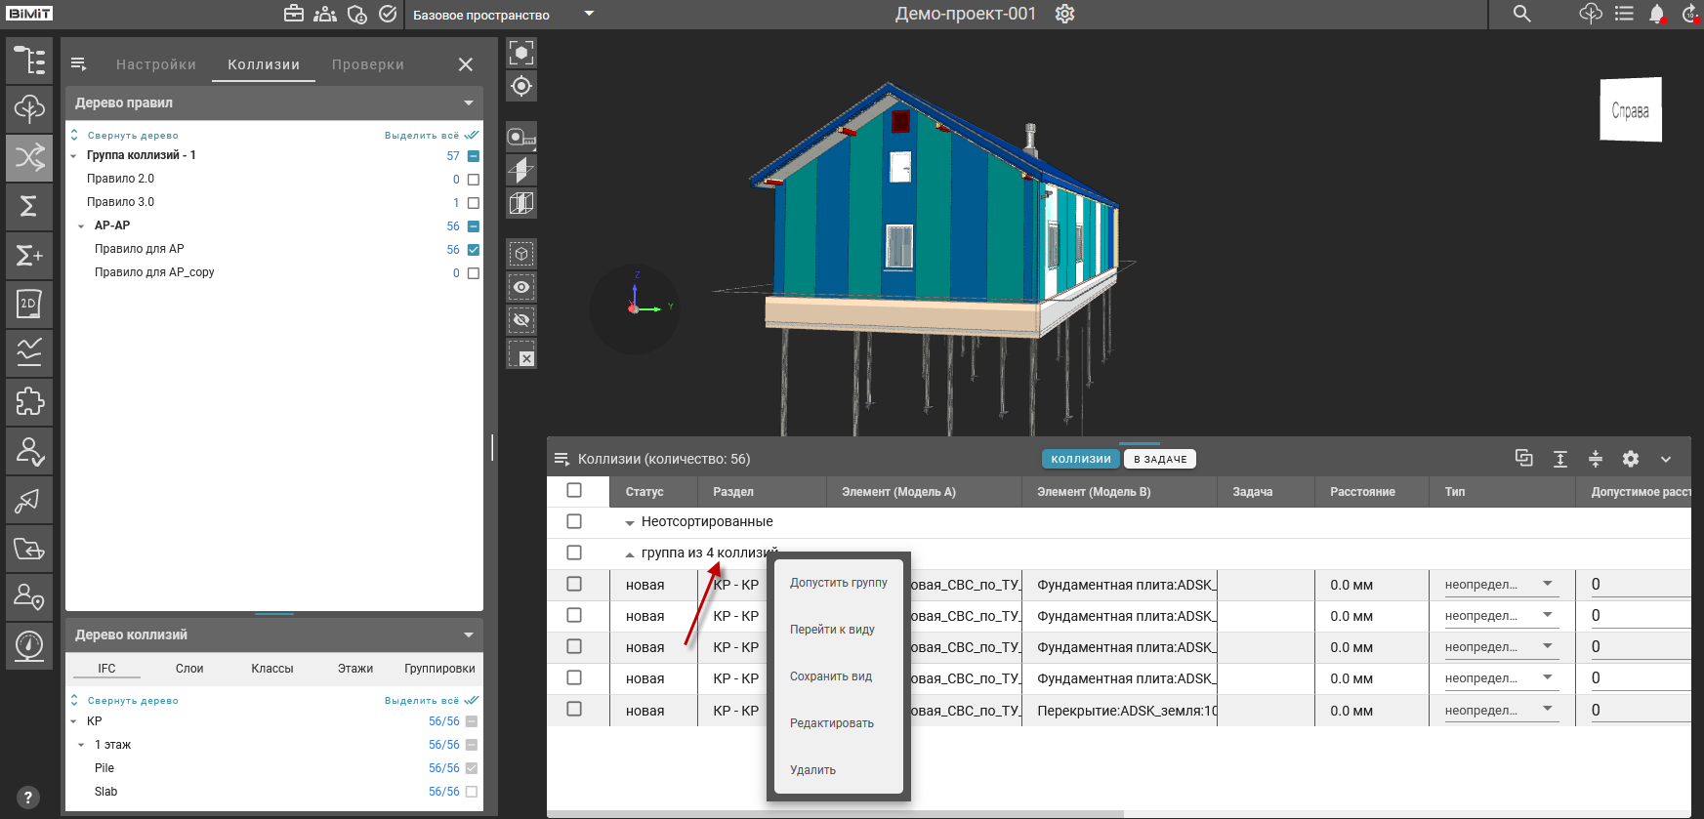Tick the Slab checkbox in collision tree

(x=472, y=792)
